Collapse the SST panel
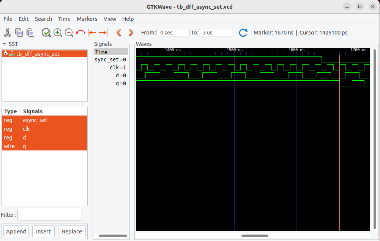Viewport: 380px width, 241px height. 4,44
